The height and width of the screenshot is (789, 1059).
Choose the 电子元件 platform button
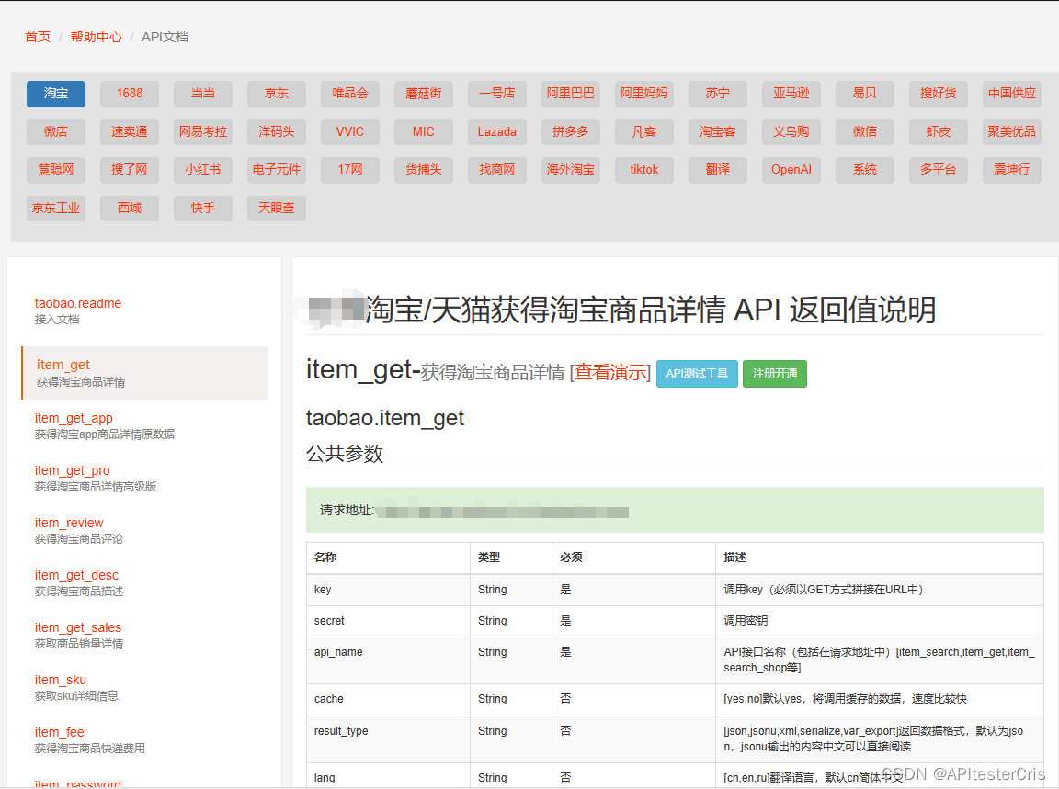[x=276, y=170]
